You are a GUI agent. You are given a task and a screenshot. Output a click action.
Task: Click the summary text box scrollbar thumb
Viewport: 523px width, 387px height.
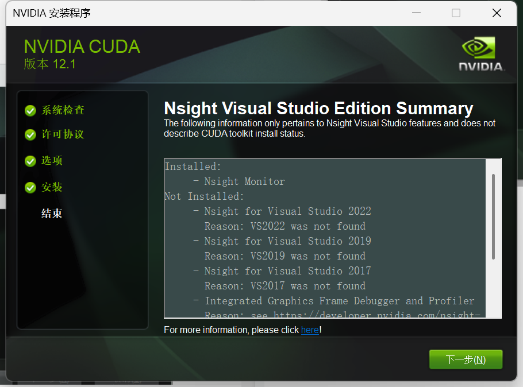(x=493, y=216)
